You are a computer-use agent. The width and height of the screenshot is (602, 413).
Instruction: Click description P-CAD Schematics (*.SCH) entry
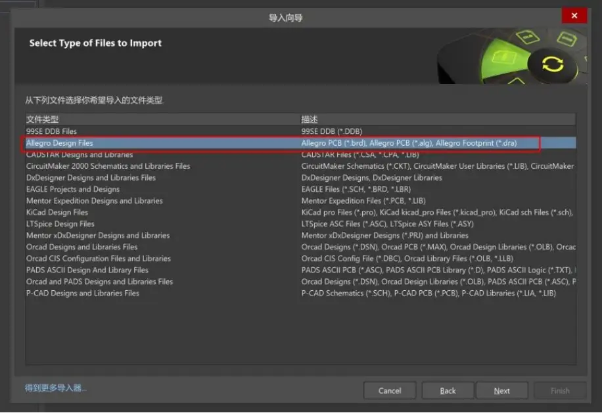(428, 293)
